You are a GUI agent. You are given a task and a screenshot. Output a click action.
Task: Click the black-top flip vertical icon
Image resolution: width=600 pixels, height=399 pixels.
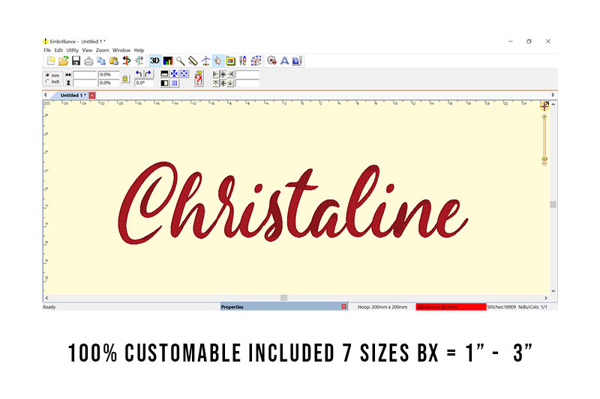pyautogui.click(x=164, y=73)
